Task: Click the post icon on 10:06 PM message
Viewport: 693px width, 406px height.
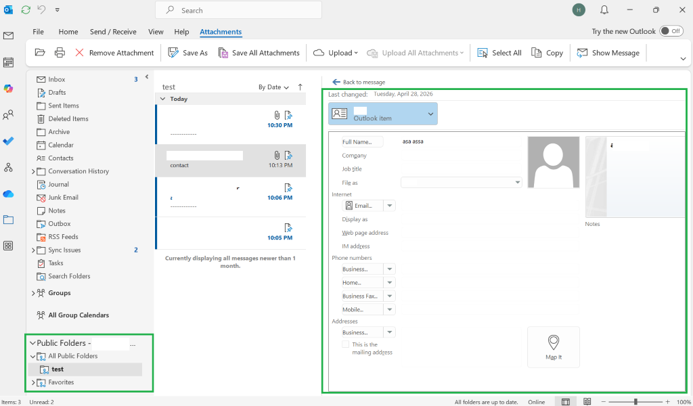Action: 288,188
